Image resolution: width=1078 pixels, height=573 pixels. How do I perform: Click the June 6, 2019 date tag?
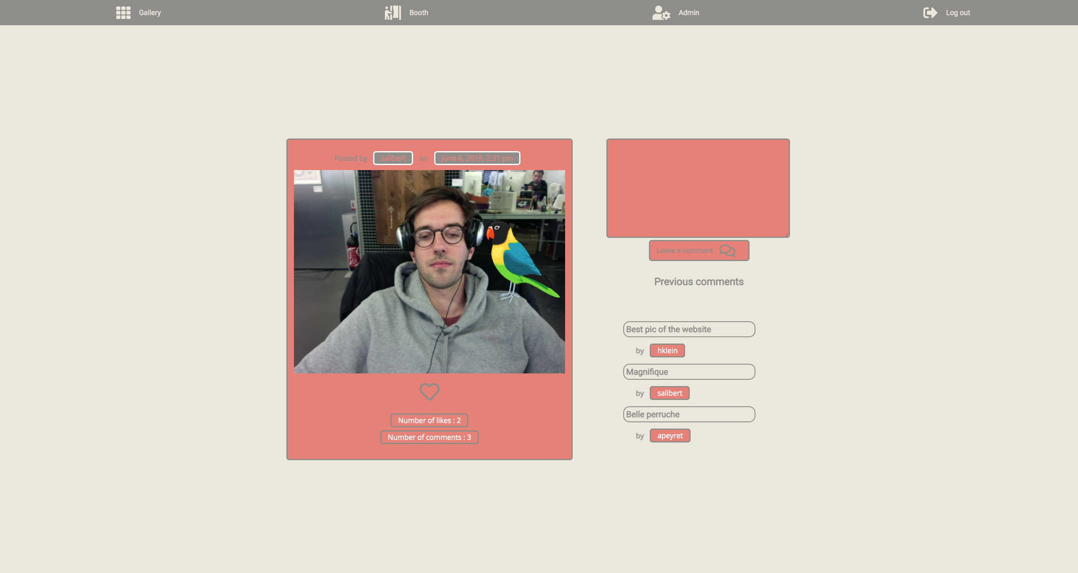(477, 158)
